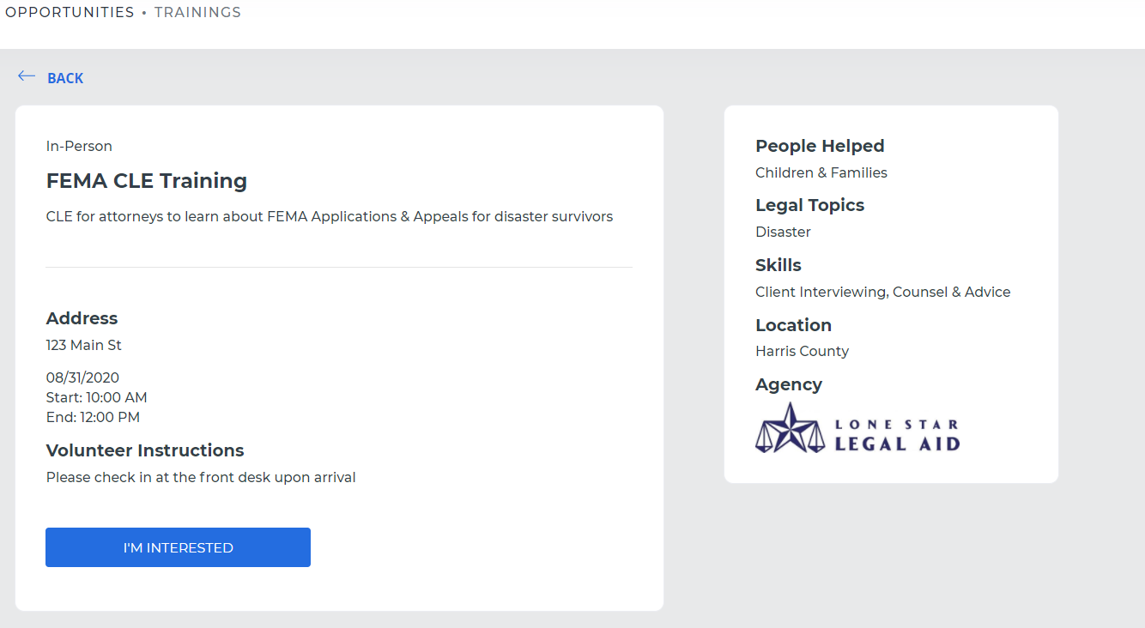Viewport: 1145px width, 628px height.
Task: Click the Agency heading
Action: click(789, 384)
